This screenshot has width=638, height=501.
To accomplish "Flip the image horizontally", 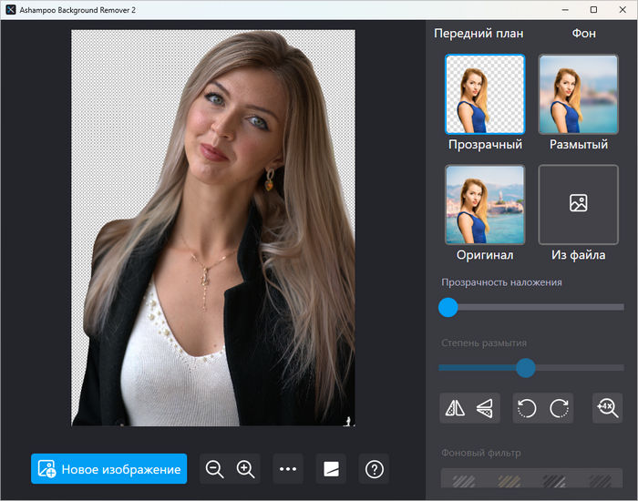I will point(454,409).
